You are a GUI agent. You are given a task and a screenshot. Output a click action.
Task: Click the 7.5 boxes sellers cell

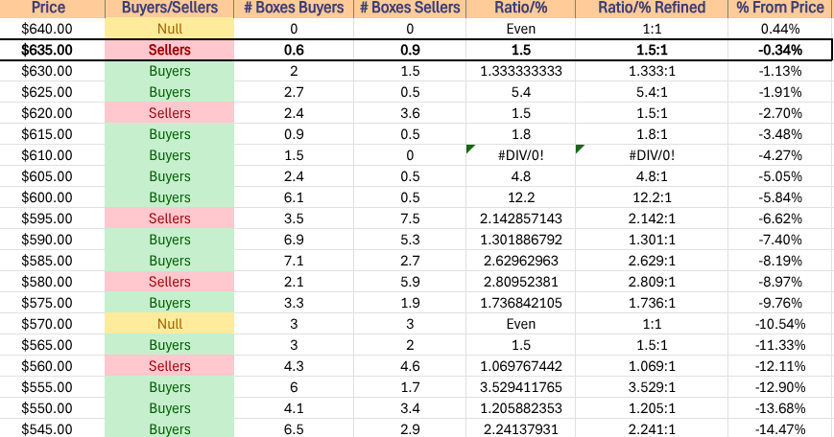410,218
